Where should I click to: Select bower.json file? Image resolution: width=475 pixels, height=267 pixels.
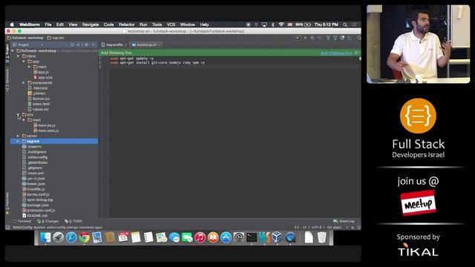33,184
